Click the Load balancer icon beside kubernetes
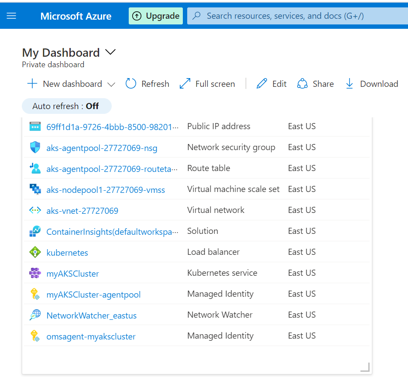 [35, 252]
